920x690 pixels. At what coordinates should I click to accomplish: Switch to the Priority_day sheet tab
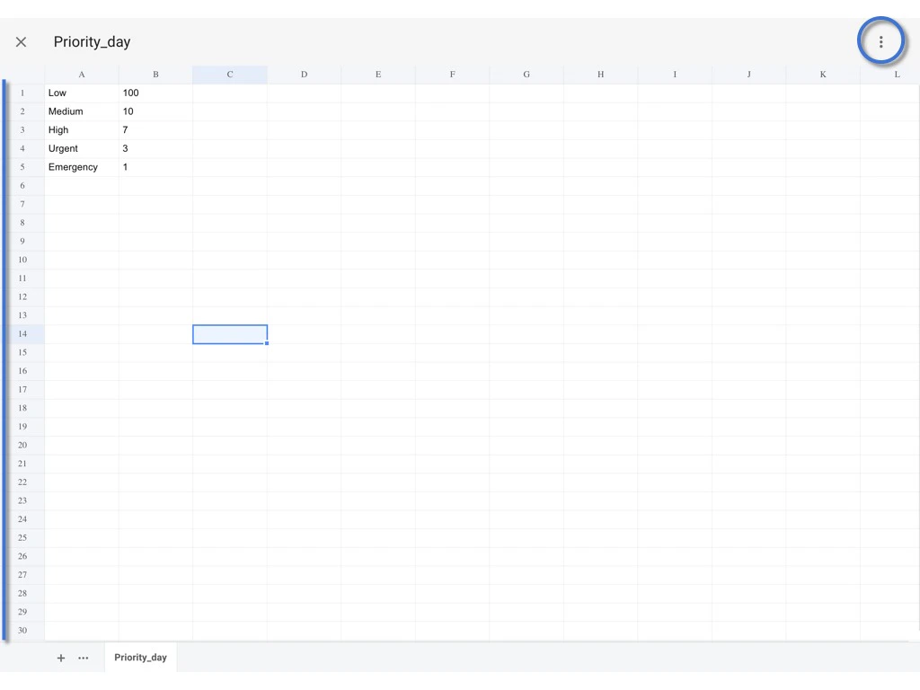pyautogui.click(x=140, y=657)
